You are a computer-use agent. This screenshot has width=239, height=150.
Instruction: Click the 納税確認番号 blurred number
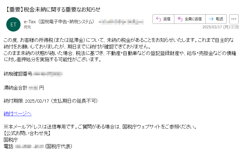pyautogui.click(x=48, y=74)
